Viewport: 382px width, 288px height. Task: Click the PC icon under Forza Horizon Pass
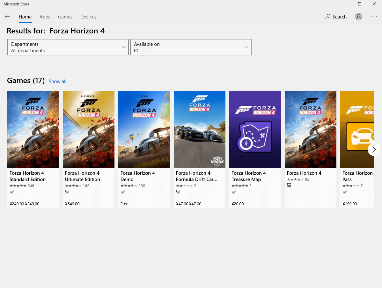click(344, 192)
